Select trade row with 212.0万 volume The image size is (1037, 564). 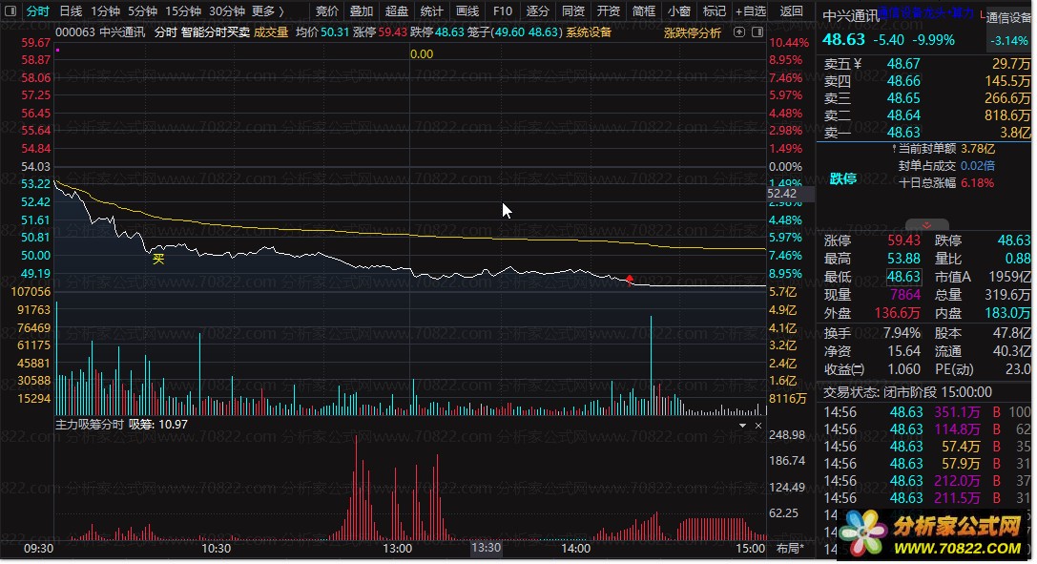[926, 481]
